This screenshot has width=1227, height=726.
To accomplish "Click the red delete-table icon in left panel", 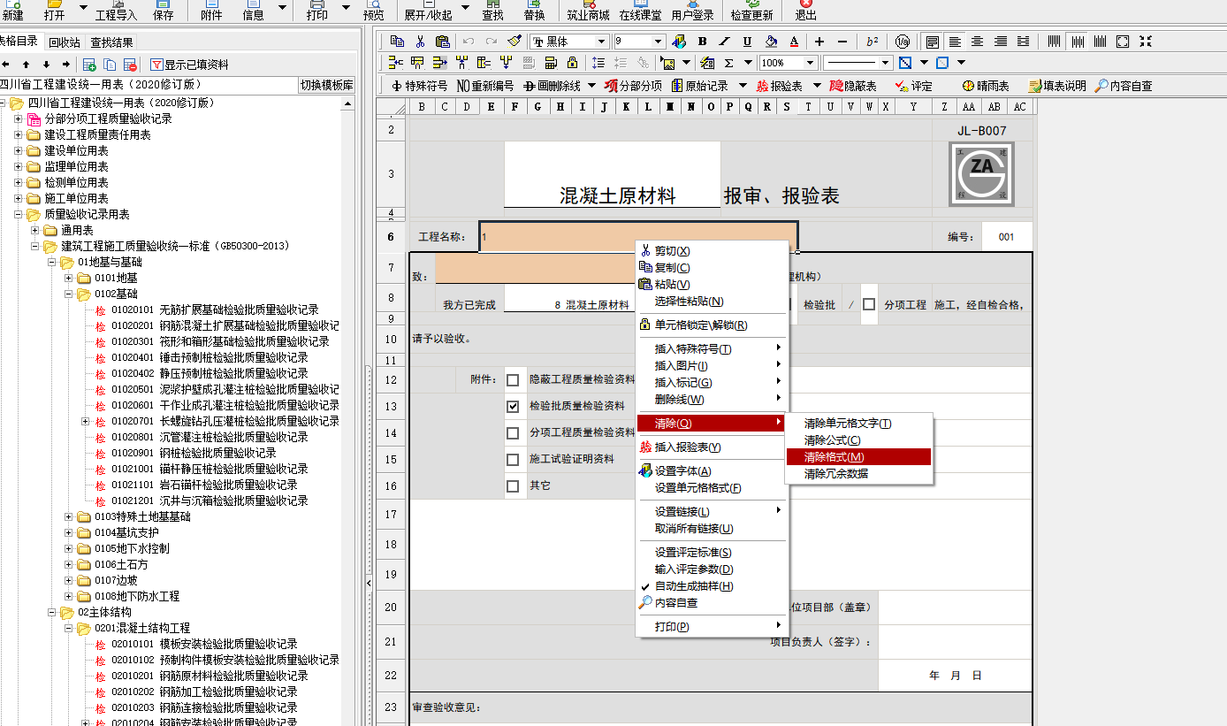I will [x=131, y=65].
